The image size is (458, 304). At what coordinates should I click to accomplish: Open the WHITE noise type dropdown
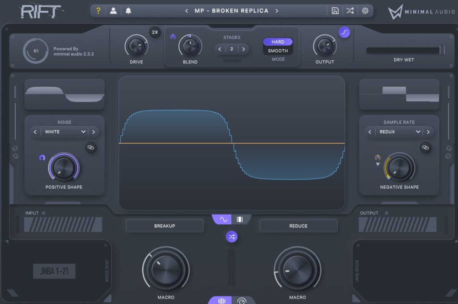pos(64,132)
